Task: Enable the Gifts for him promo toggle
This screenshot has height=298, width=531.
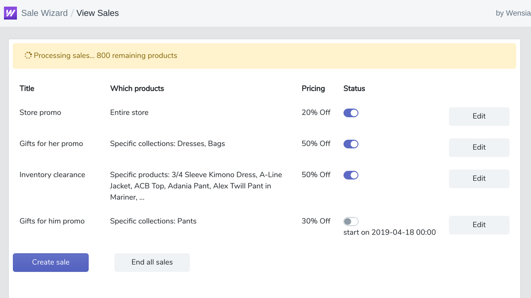Action: [x=351, y=221]
